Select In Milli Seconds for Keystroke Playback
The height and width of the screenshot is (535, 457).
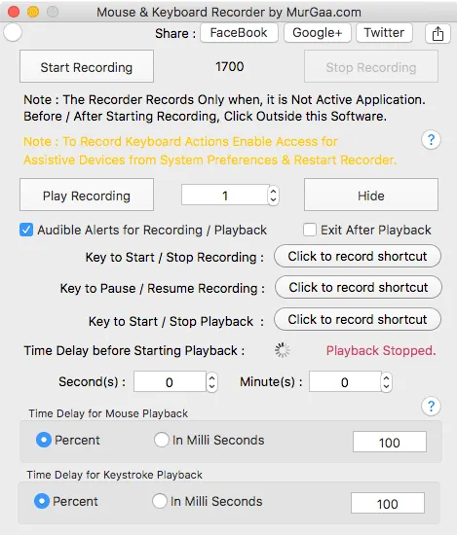(x=160, y=501)
